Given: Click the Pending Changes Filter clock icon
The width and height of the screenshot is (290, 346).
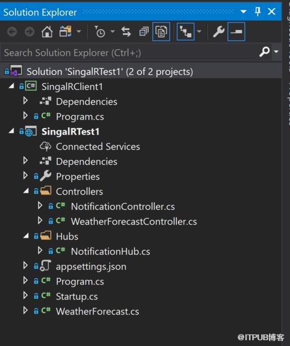Looking at the screenshot, I should [100, 31].
